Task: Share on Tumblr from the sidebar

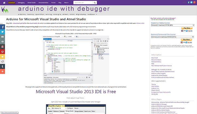Action: (x=2, y=66)
